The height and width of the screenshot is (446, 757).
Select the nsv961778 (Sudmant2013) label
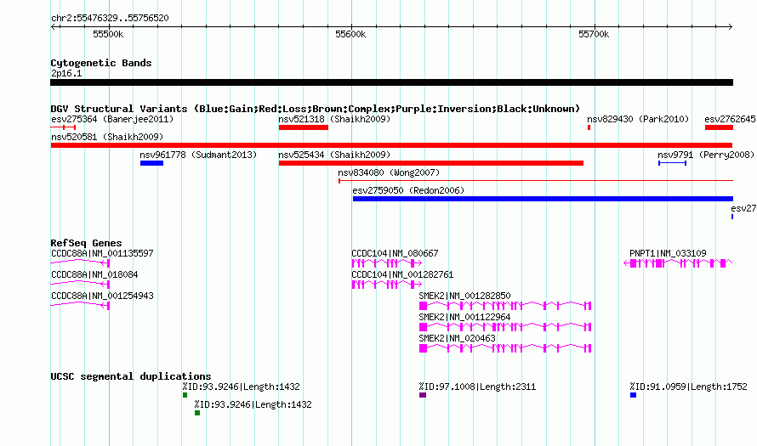coord(198,155)
